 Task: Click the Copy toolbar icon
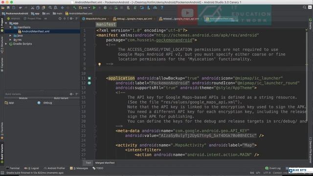(x=38, y=8)
